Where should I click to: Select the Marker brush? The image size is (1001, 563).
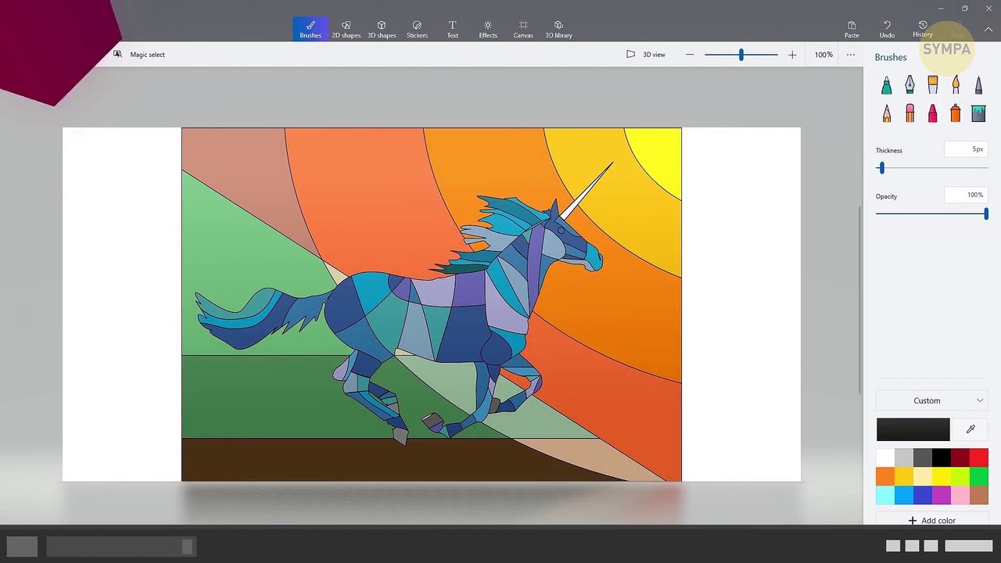coord(886,85)
